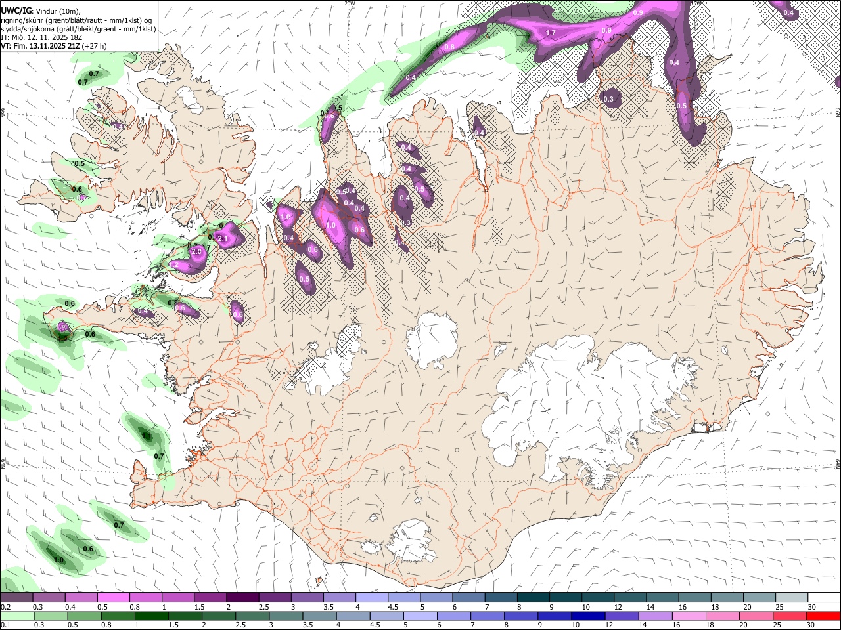The width and height of the screenshot is (841, 630).
Task: Click the 2.1 precipitation value on the map
Action: [222, 238]
